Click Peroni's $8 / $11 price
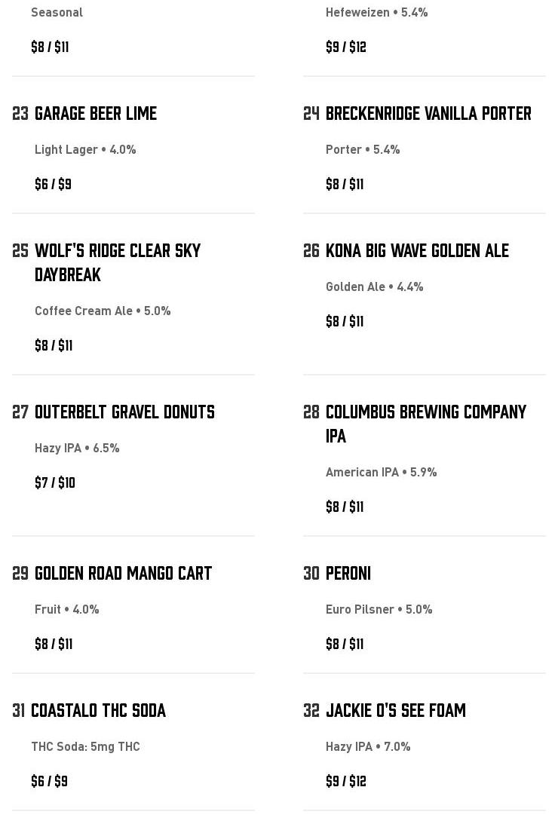The width and height of the screenshot is (558, 833). click(345, 644)
